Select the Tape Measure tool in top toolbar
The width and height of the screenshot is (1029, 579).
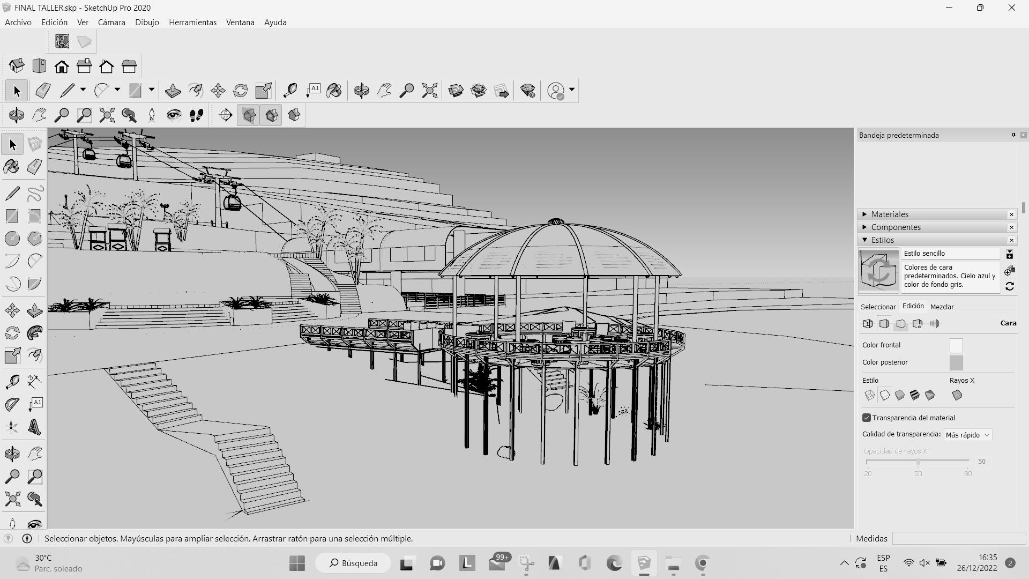coord(290,91)
